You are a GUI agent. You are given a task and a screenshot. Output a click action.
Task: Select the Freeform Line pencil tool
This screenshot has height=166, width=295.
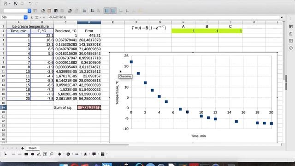(39, 154)
